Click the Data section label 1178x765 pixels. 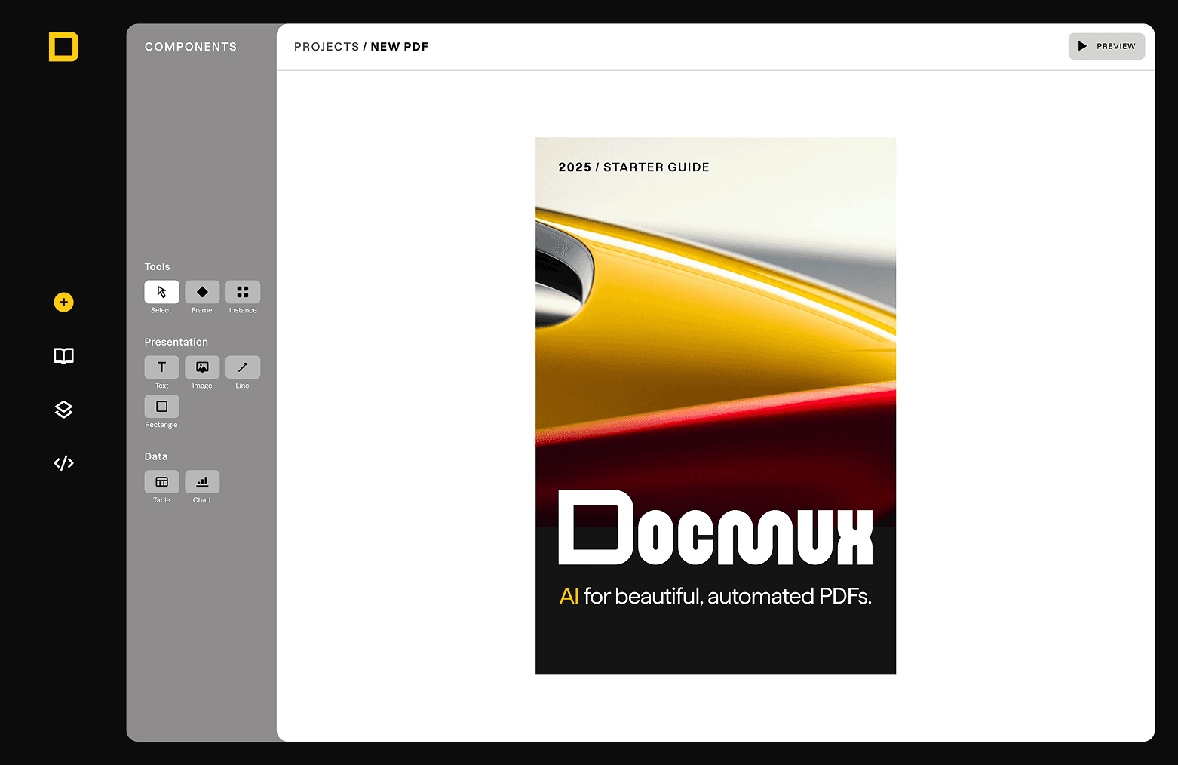click(156, 457)
